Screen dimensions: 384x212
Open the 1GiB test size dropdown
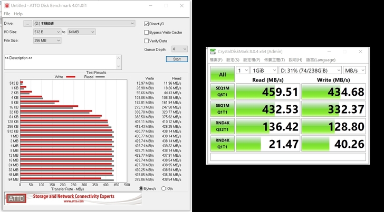[263, 70]
